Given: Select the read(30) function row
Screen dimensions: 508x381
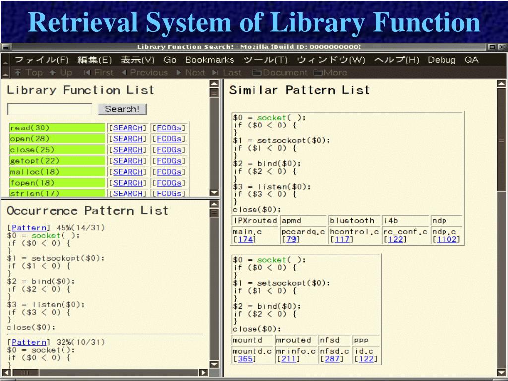Looking at the screenshot, I should (x=57, y=128).
